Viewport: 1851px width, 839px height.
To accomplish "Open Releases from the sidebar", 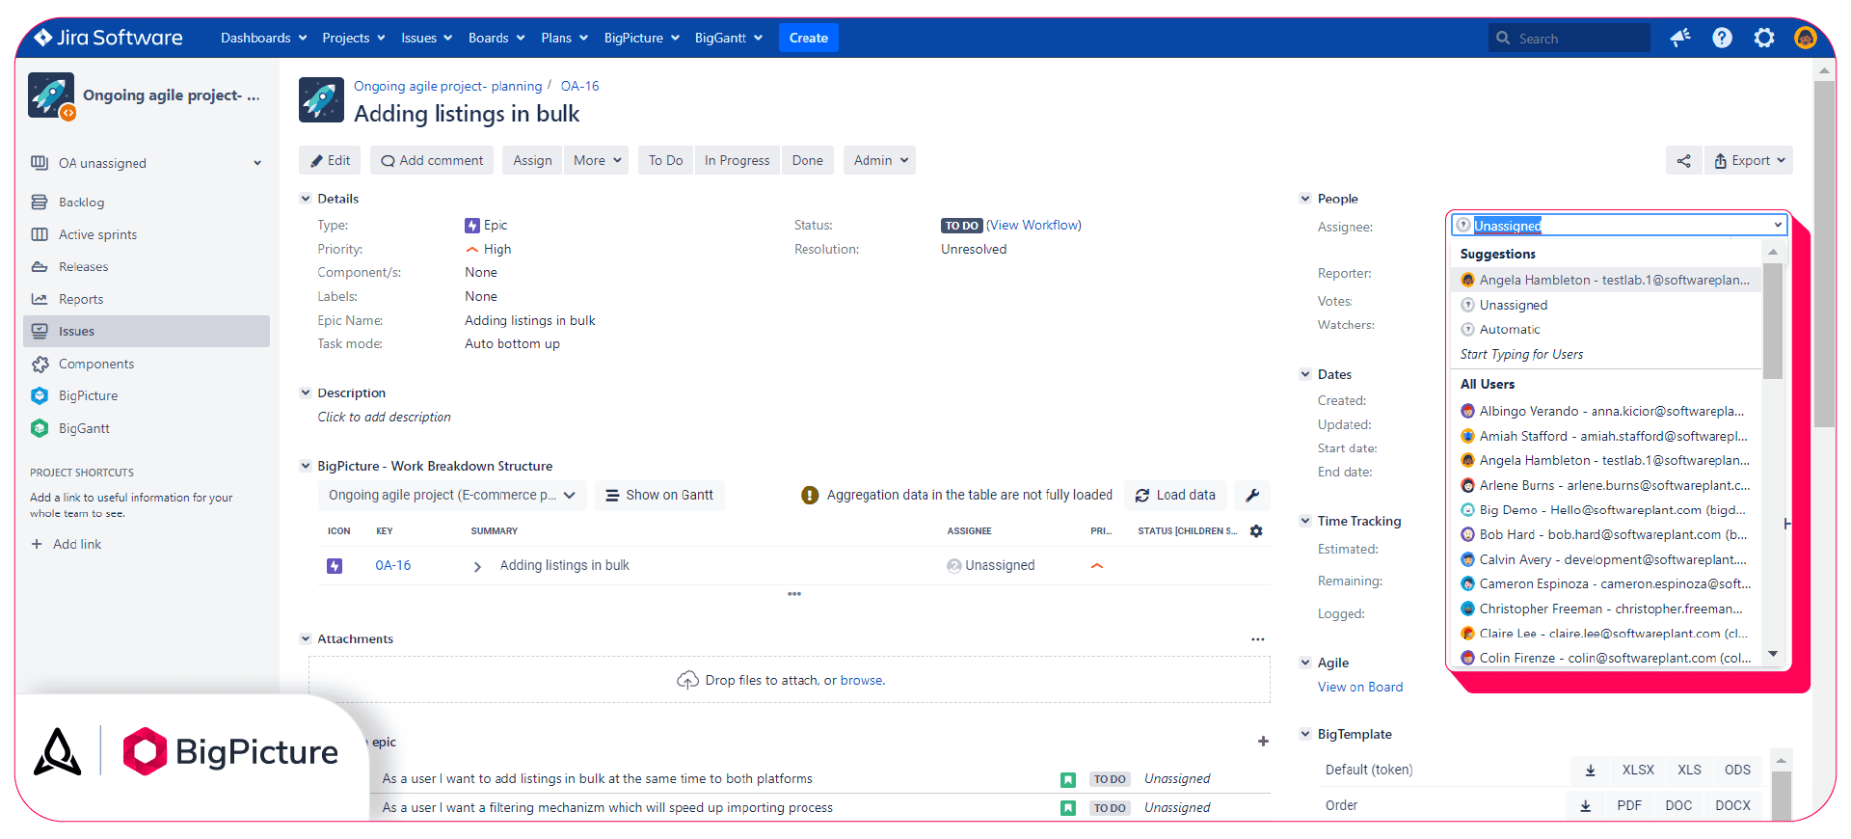I will click(x=83, y=267).
